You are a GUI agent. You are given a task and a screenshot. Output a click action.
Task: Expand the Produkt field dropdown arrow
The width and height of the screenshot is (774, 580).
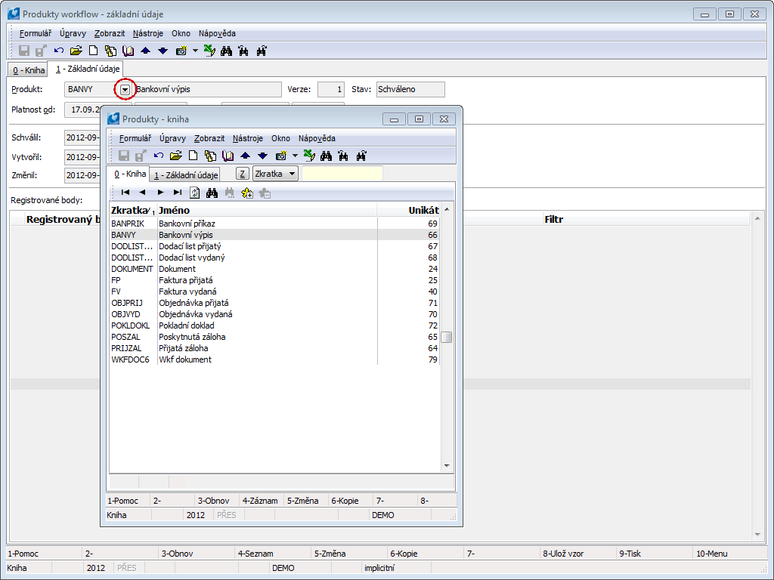125,89
